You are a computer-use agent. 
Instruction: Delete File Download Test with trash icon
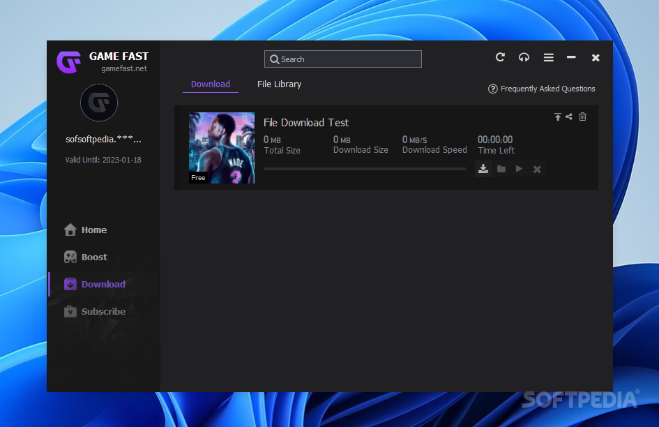pyautogui.click(x=582, y=117)
